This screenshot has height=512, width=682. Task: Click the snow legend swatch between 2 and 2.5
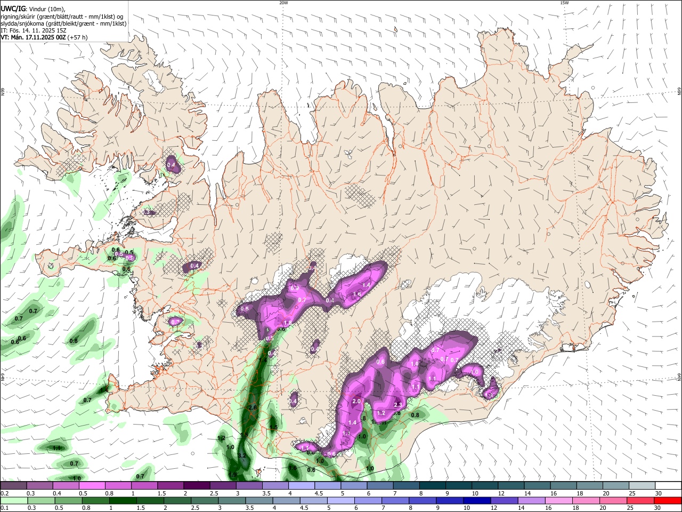click(197, 485)
